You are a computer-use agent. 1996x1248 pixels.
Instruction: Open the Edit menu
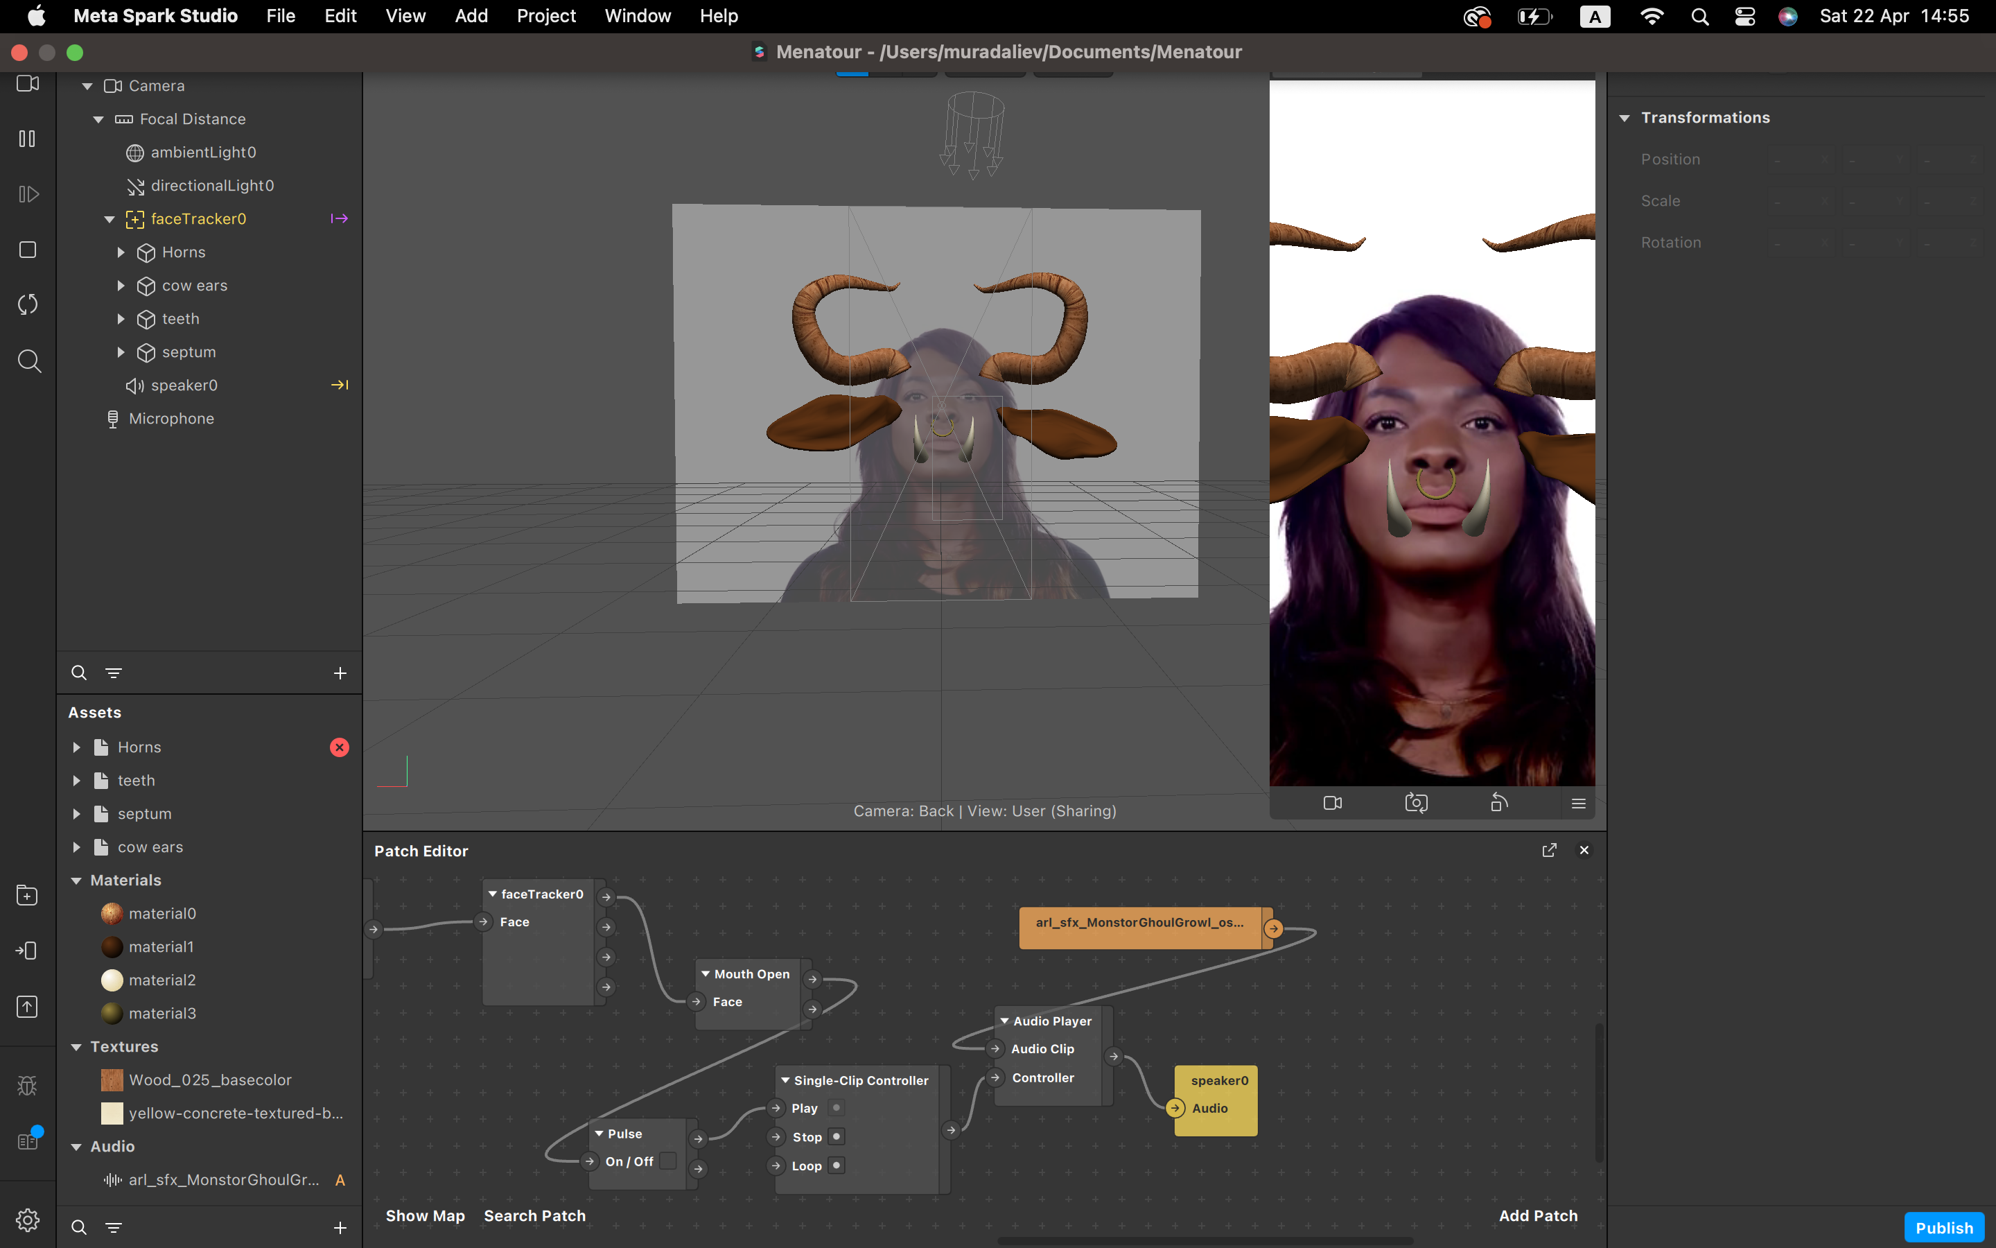pos(340,16)
